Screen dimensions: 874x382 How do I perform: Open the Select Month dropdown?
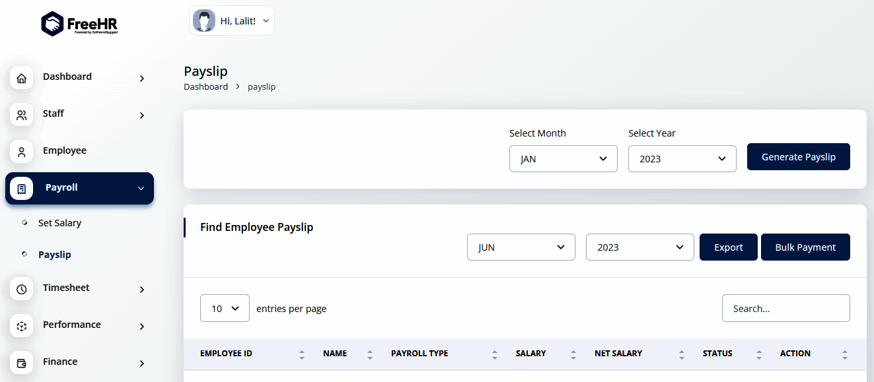(x=563, y=159)
